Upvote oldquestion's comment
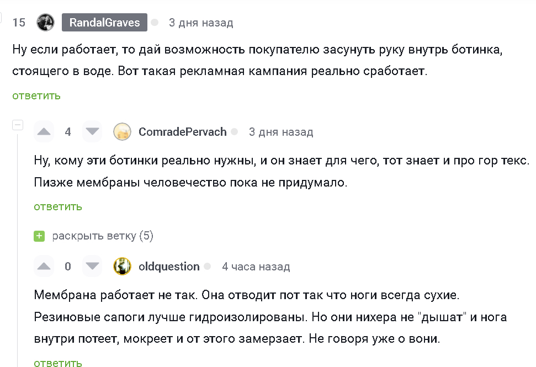Image resolution: width=536 pixels, height=367 pixels. pyautogui.click(x=44, y=267)
